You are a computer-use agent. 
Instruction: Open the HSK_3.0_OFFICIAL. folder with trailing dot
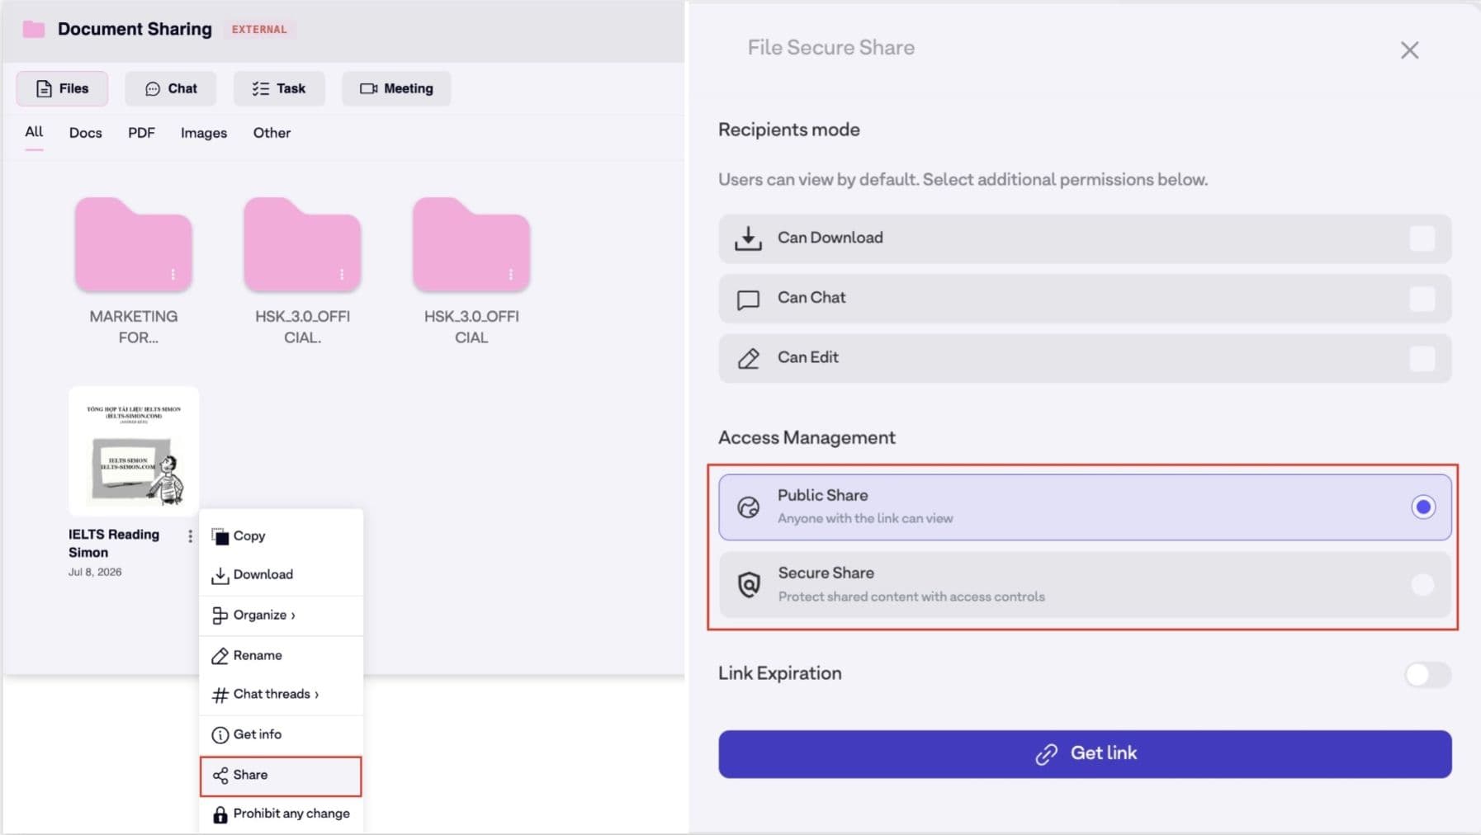[302, 244]
